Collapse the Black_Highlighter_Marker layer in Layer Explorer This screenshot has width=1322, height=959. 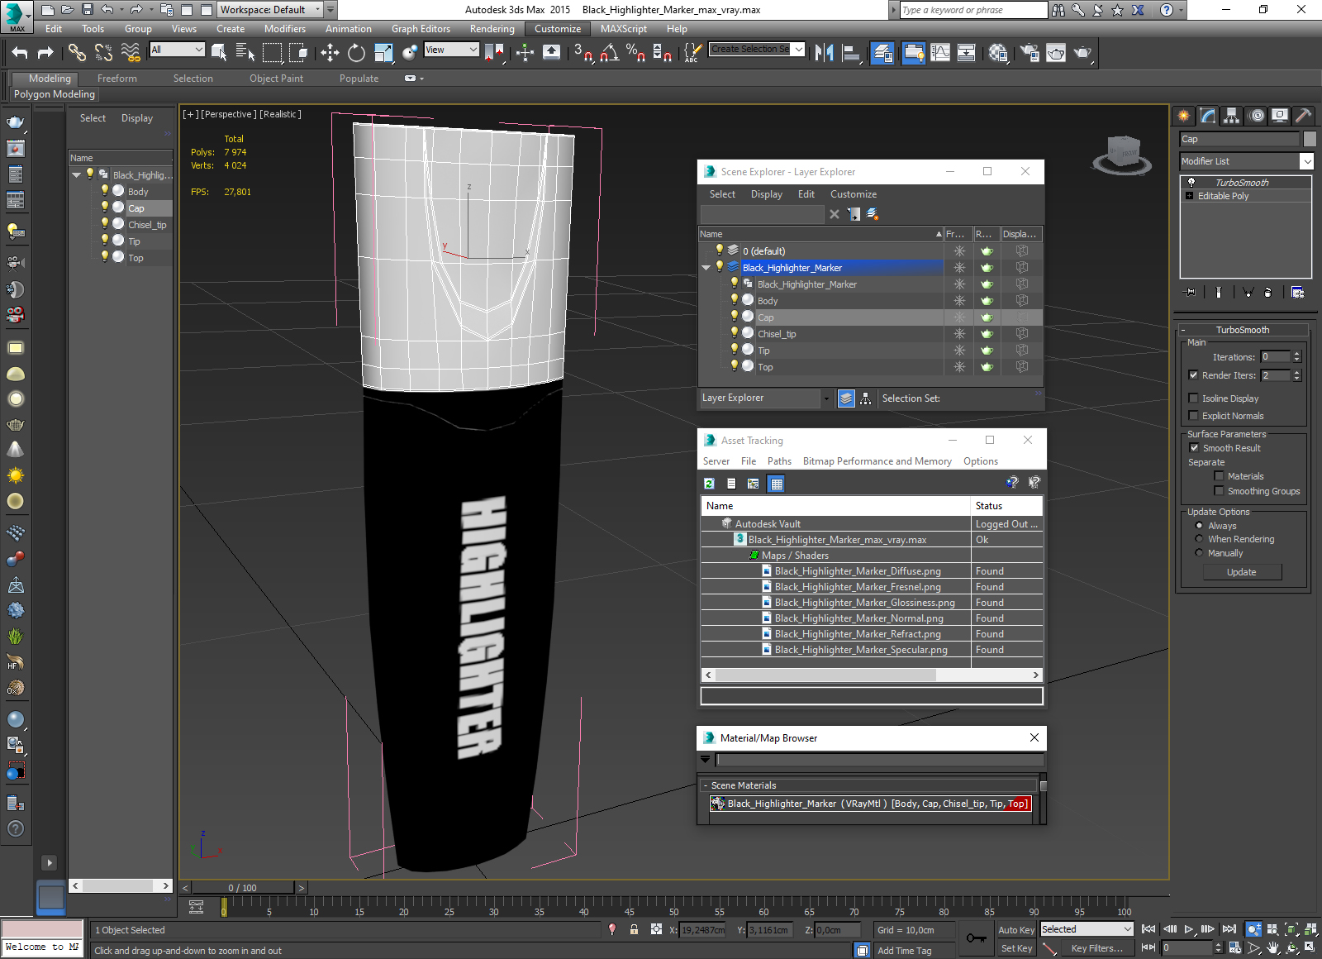coord(706,268)
